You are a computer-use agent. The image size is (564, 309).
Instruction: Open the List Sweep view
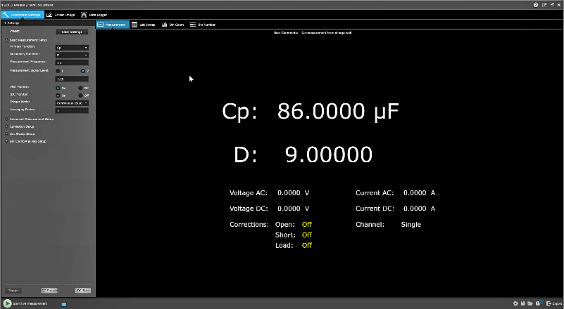[x=142, y=25]
